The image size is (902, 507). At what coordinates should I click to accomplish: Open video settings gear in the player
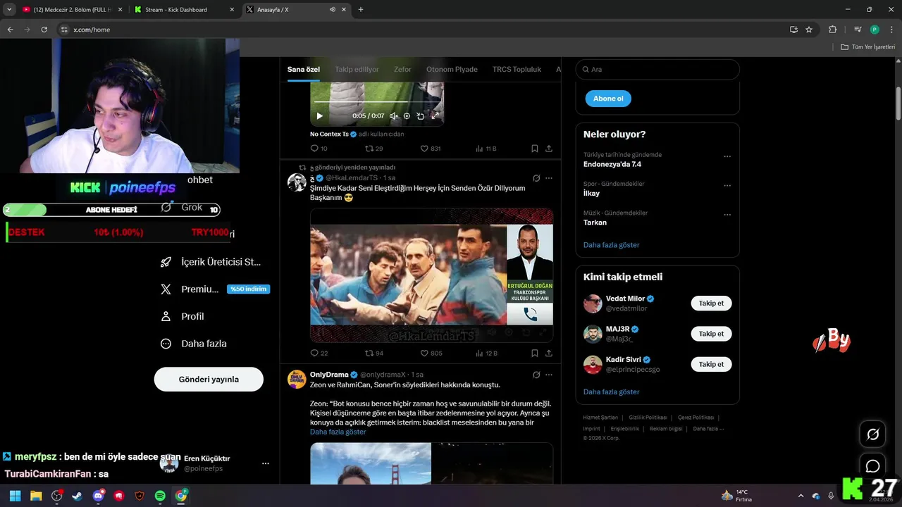point(407,116)
